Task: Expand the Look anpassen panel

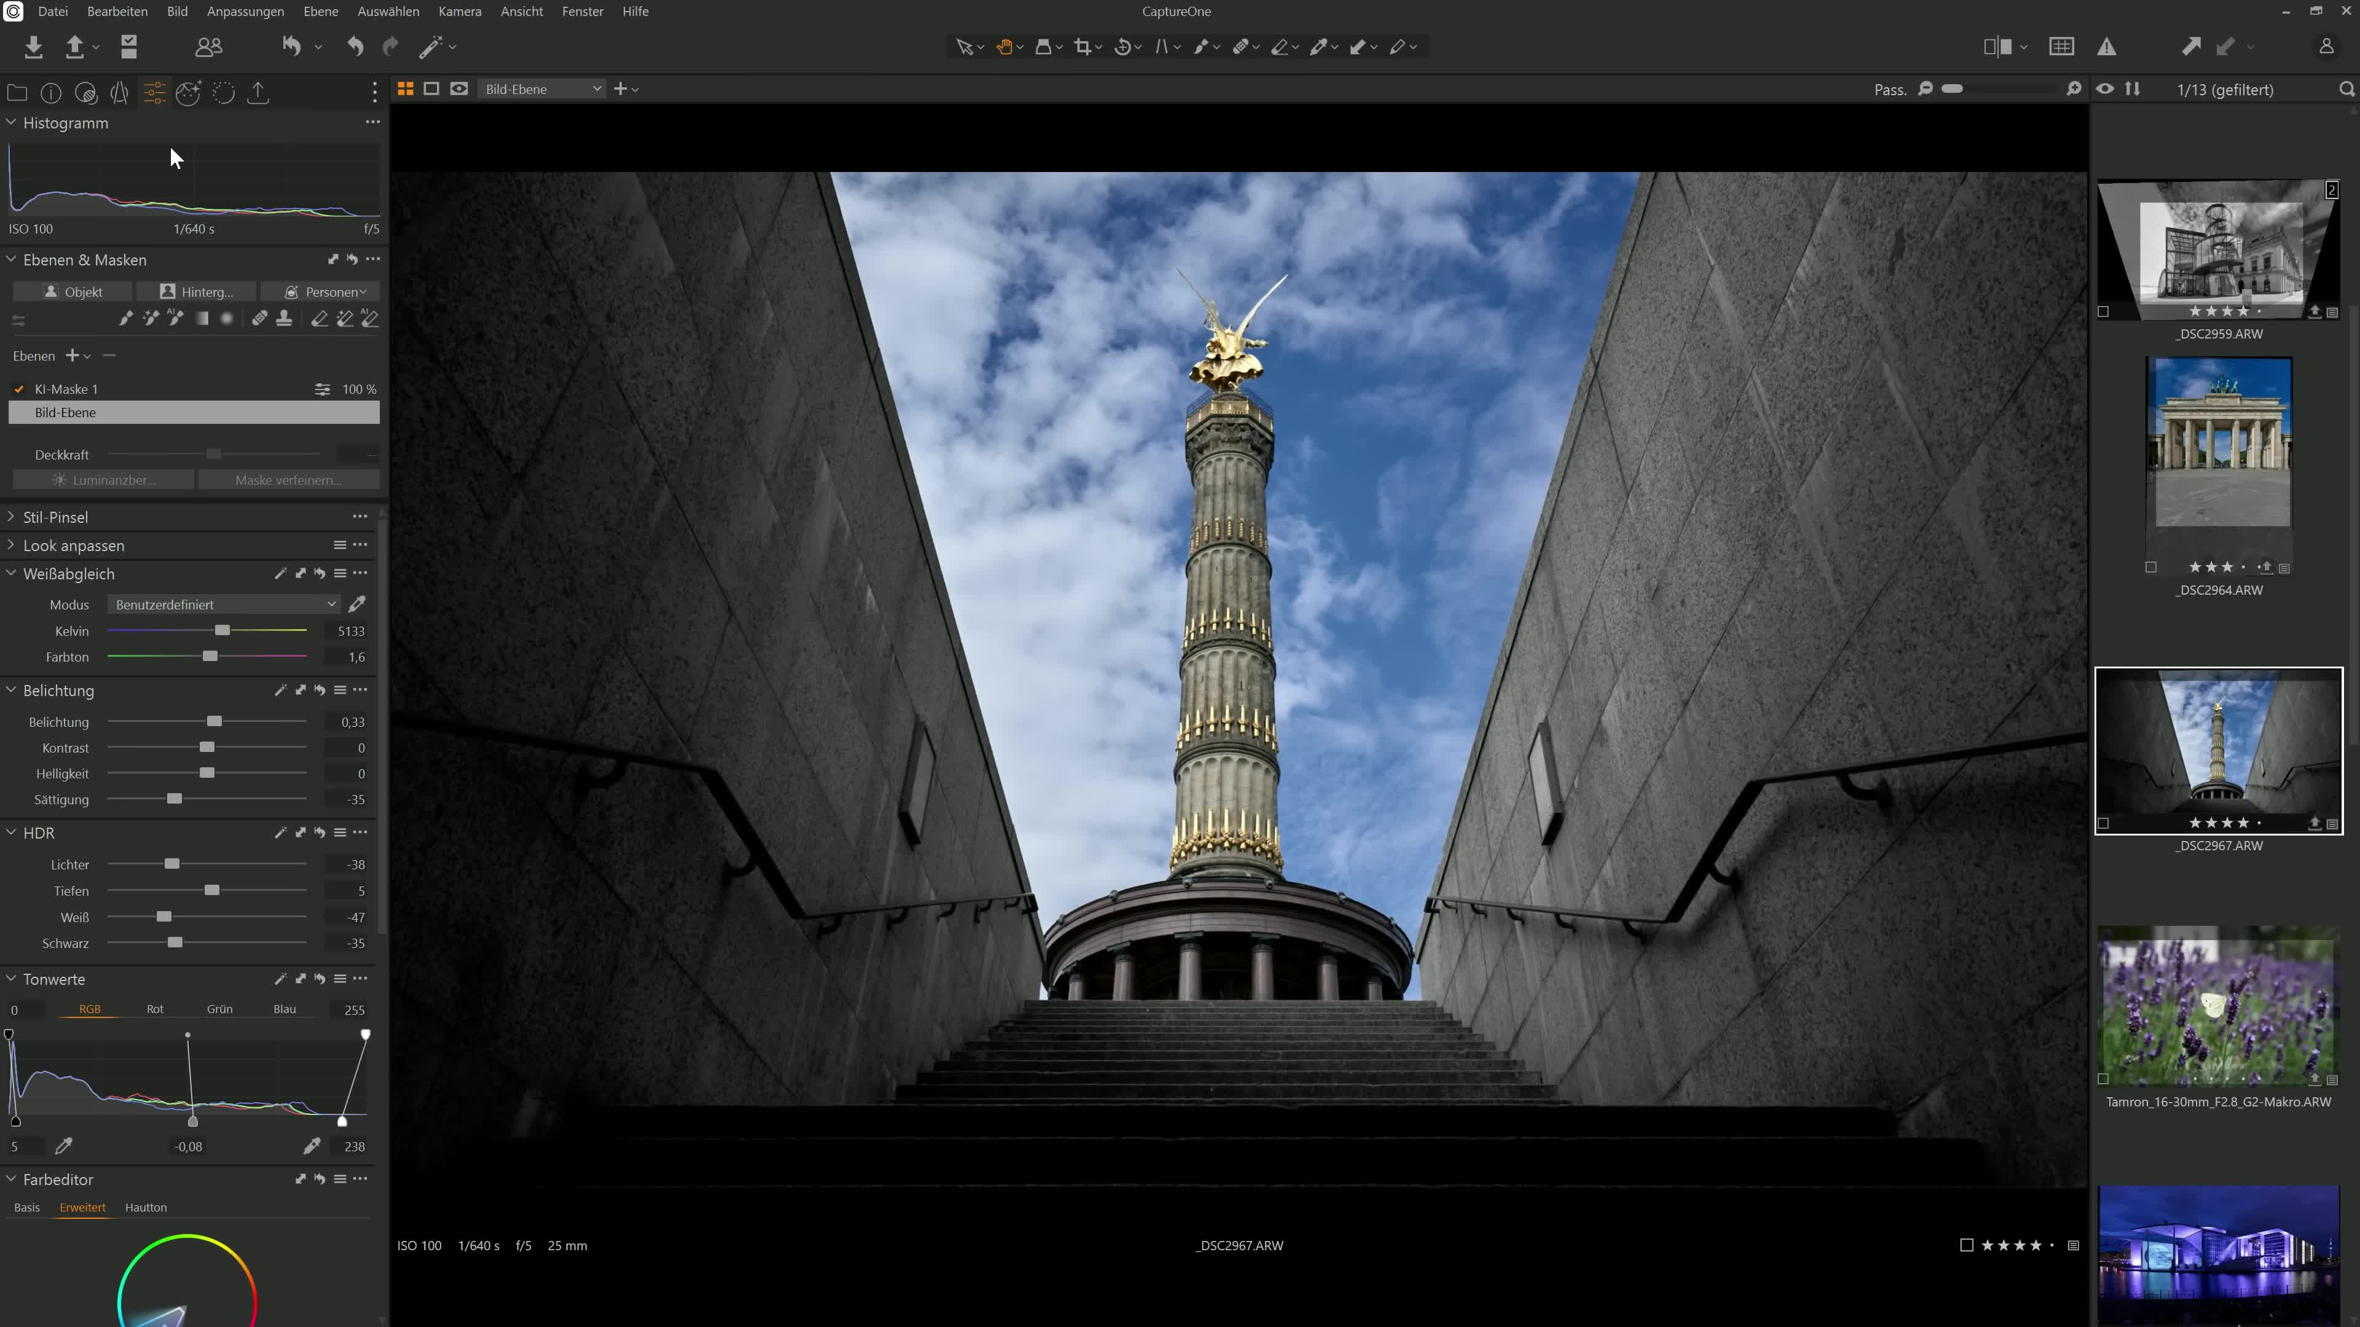Action: tap(11, 545)
